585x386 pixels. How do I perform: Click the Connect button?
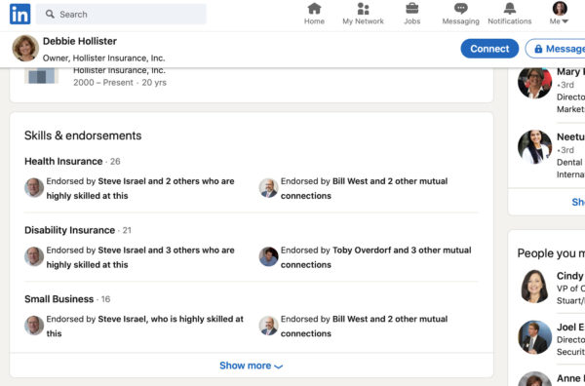point(489,49)
